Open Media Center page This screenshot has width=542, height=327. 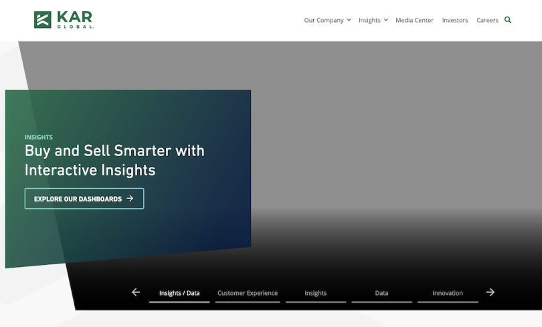click(414, 20)
